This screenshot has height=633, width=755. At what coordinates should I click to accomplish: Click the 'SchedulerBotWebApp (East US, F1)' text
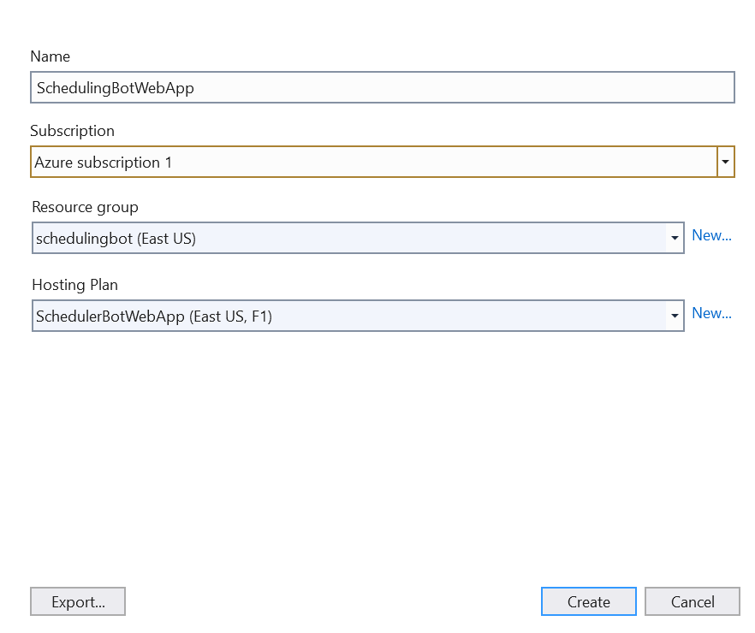[x=154, y=316]
